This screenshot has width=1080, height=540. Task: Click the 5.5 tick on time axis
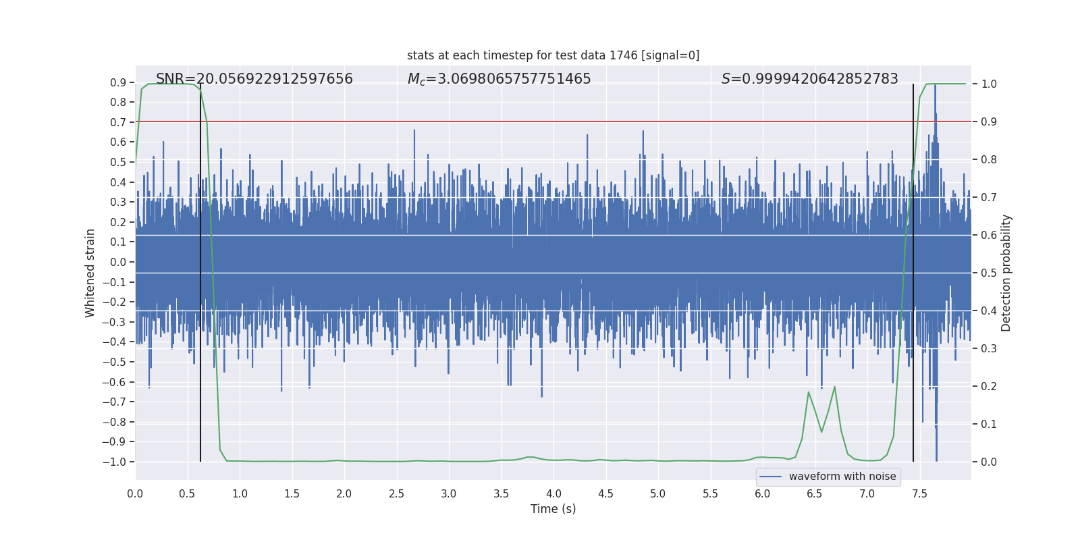pos(710,493)
